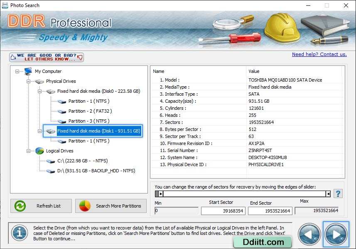Click the Disk1 Partition - 1 drive icon

[62, 141]
